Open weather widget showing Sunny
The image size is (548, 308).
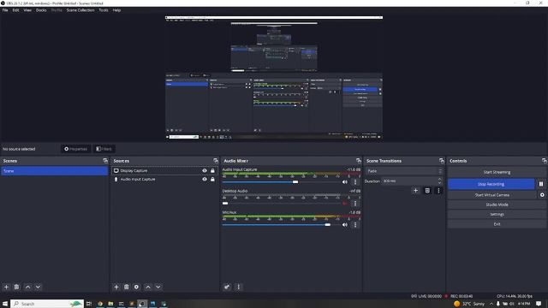pos(469,304)
